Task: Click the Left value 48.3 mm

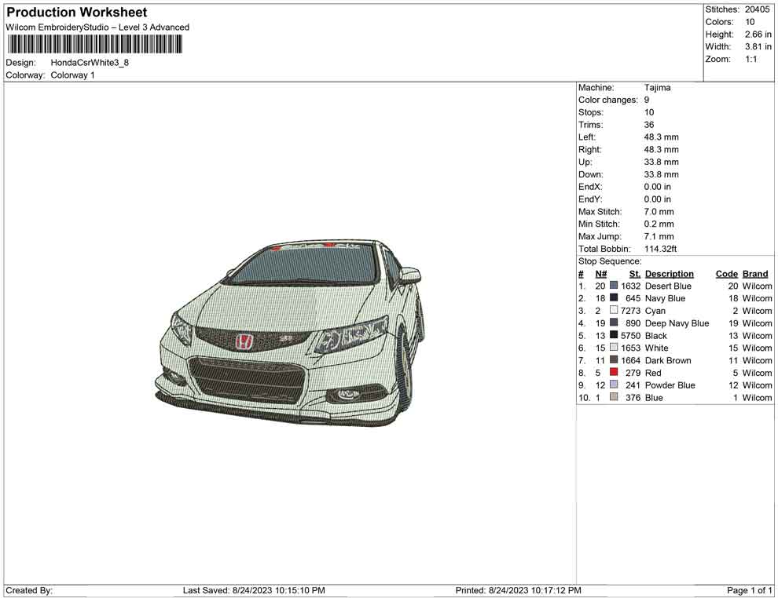Action: pyautogui.click(x=661, y=137)
